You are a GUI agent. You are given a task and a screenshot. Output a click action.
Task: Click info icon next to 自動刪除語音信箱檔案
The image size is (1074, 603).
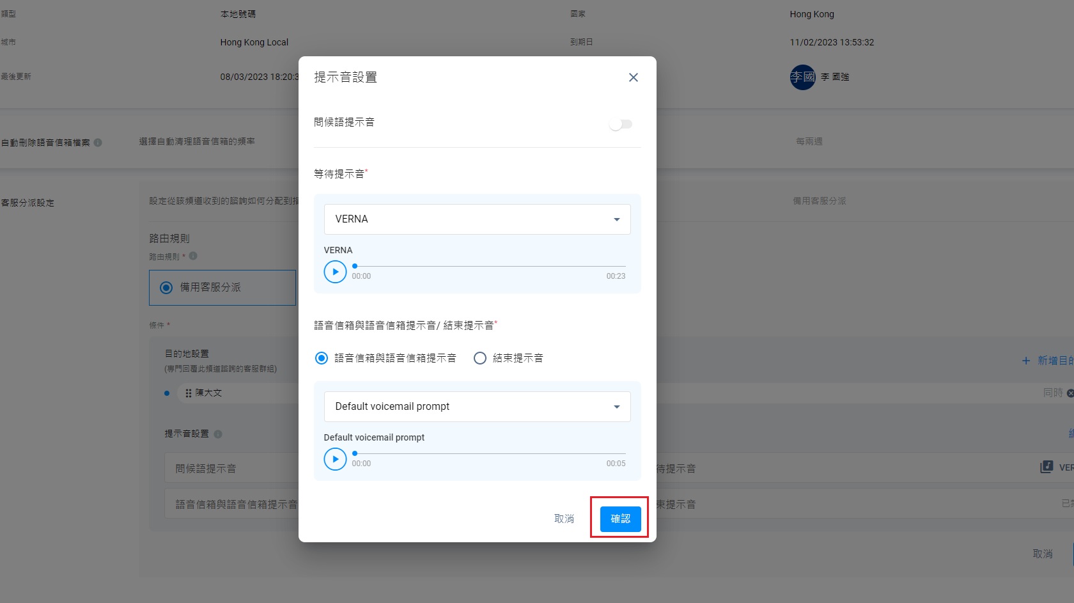point(98,143)
